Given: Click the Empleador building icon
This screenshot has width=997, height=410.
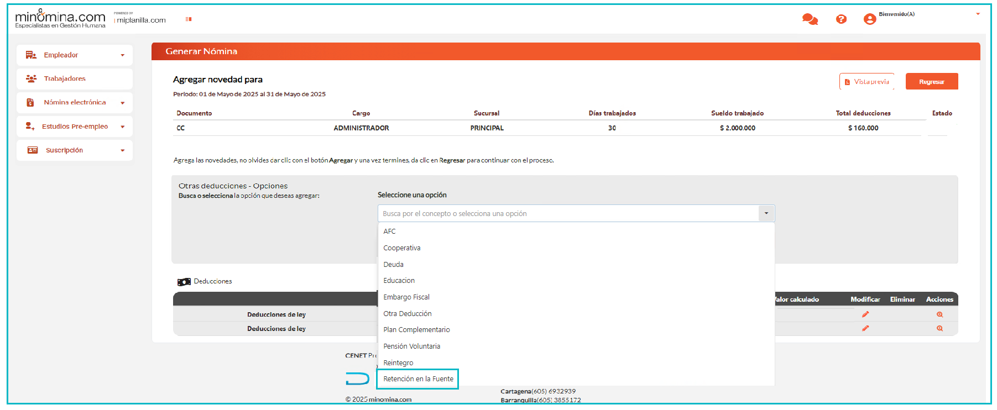Looking at the screenshot, I should (31, 55).
